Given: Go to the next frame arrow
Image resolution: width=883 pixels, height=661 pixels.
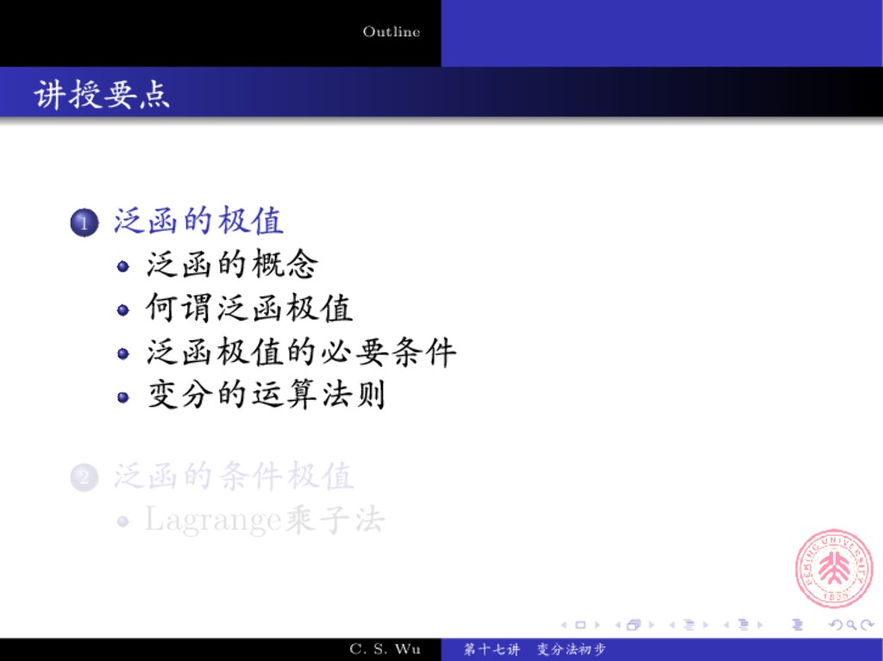Looking at the screenshot, I should (x=651, y=625).
